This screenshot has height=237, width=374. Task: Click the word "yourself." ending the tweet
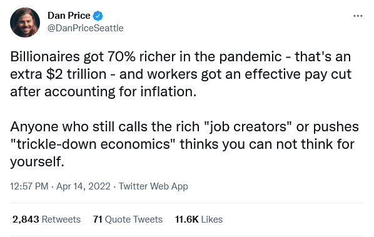click(37, 162)
